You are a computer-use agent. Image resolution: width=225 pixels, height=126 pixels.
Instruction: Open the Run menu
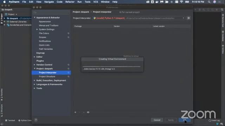[79, 2]
